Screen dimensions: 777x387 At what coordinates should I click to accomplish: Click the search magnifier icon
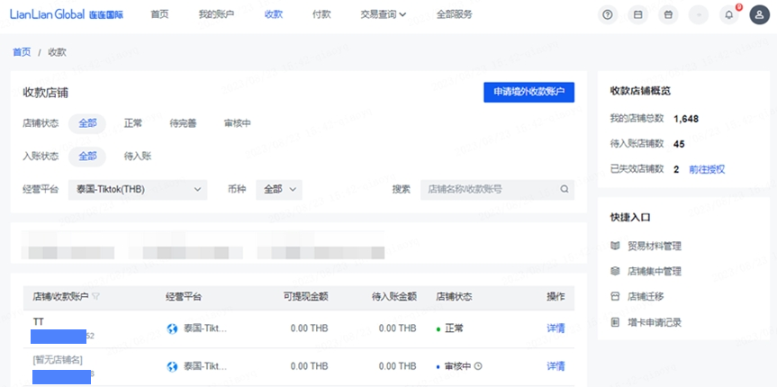(564, 189)
